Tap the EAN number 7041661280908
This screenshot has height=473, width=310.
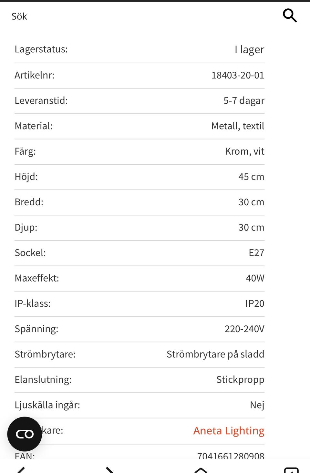(231, 456)
